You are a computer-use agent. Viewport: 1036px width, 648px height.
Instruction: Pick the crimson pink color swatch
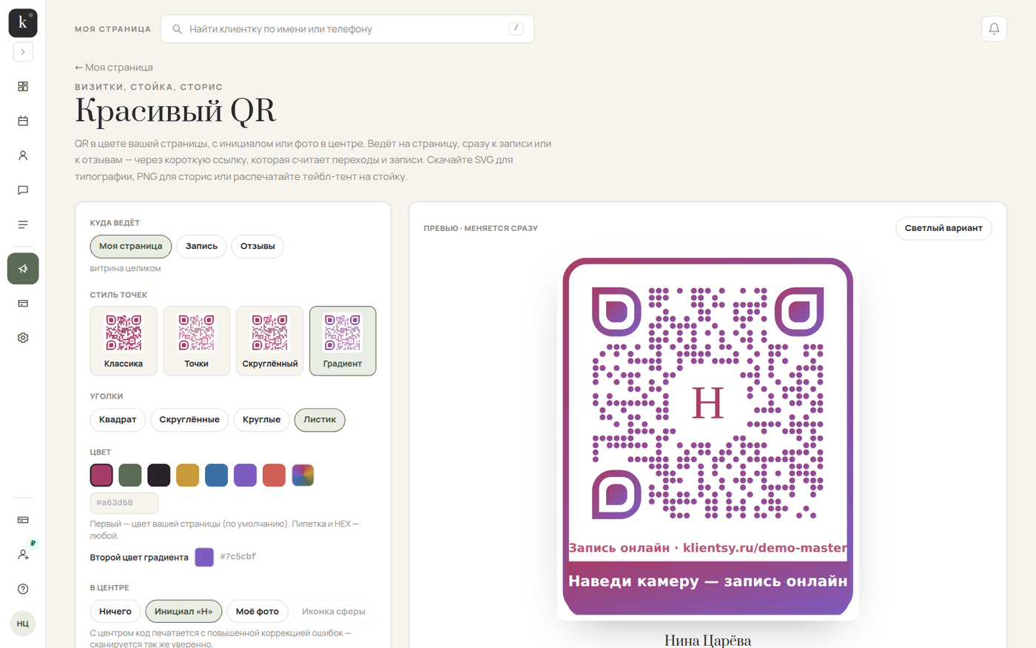pos(101,475)
